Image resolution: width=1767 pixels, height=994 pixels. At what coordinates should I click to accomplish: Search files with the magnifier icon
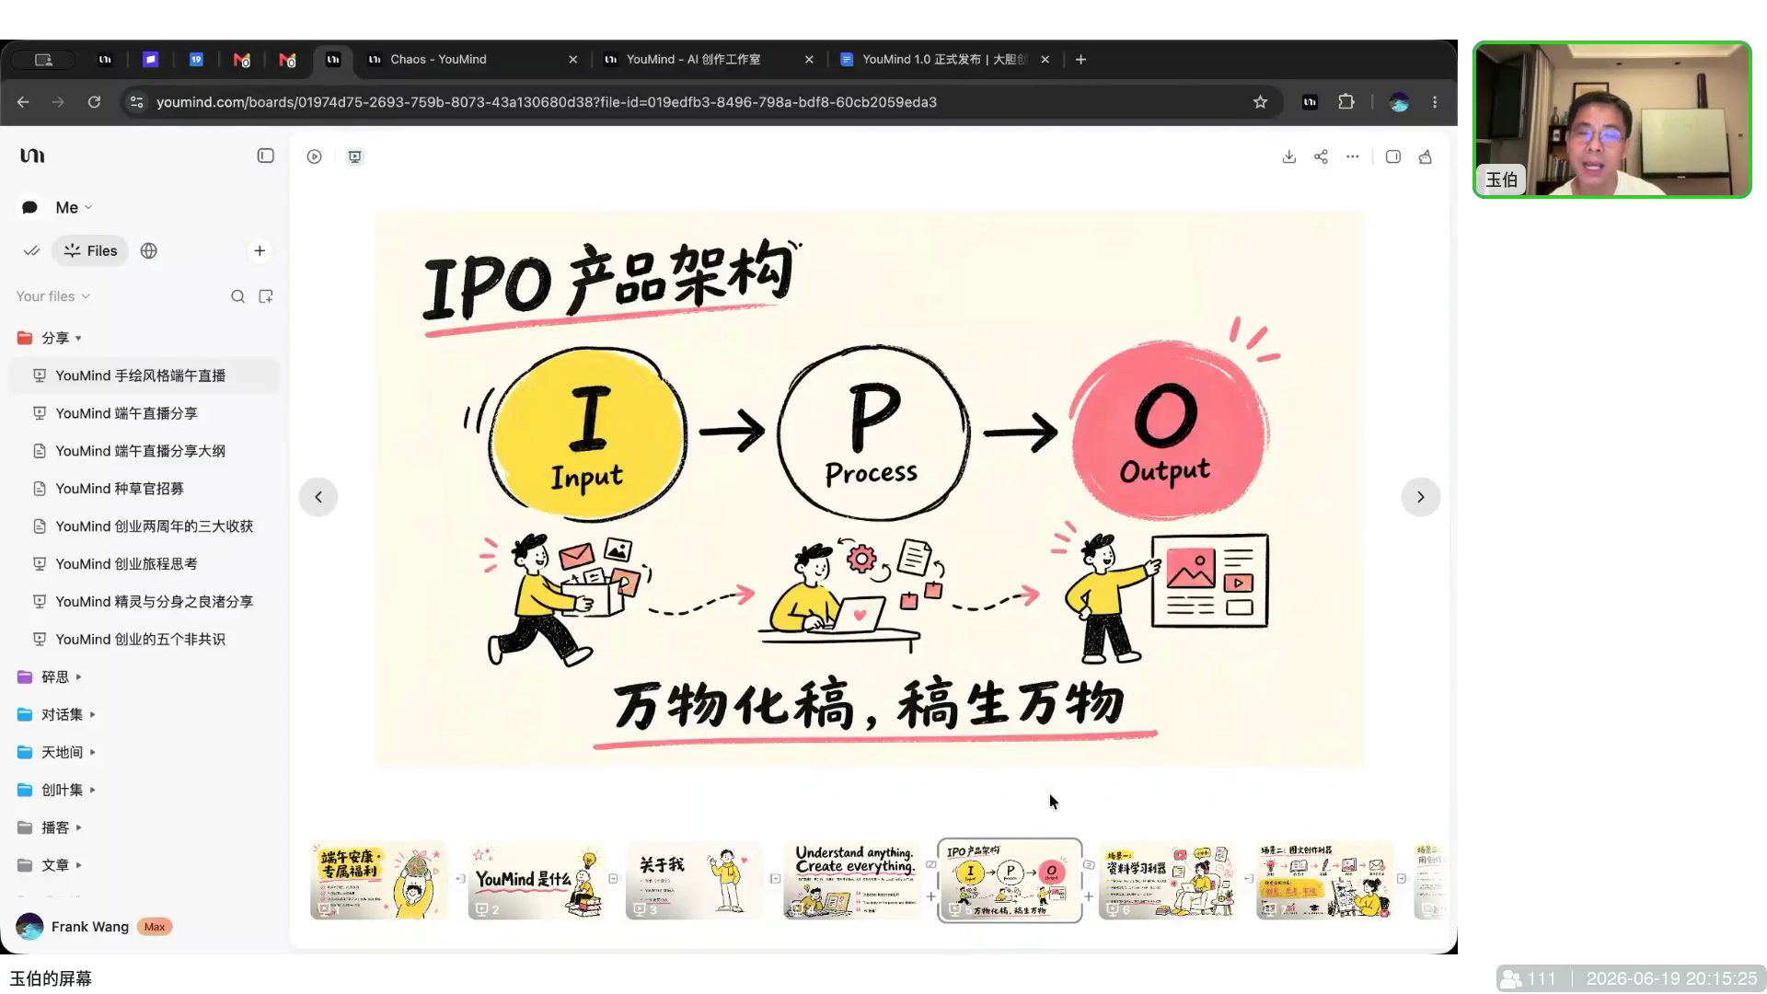(237, 296)
